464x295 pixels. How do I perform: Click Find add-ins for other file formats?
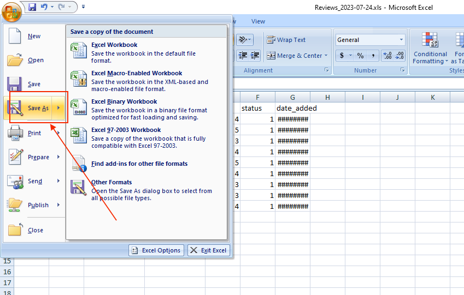point(146,164)
